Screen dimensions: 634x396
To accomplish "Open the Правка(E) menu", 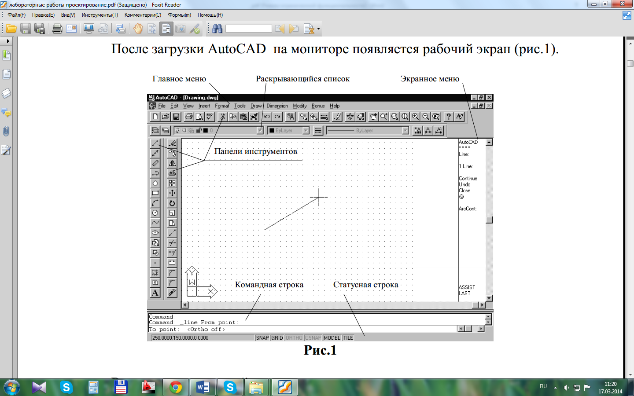I will pyautogui.click(x=43, y=15).
